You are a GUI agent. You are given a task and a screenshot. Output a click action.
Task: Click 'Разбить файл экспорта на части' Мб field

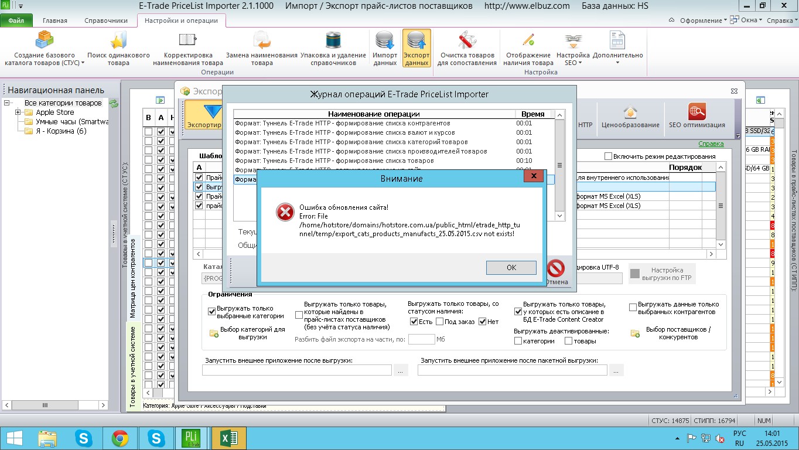pyautogui.click(x=421, y=339)
